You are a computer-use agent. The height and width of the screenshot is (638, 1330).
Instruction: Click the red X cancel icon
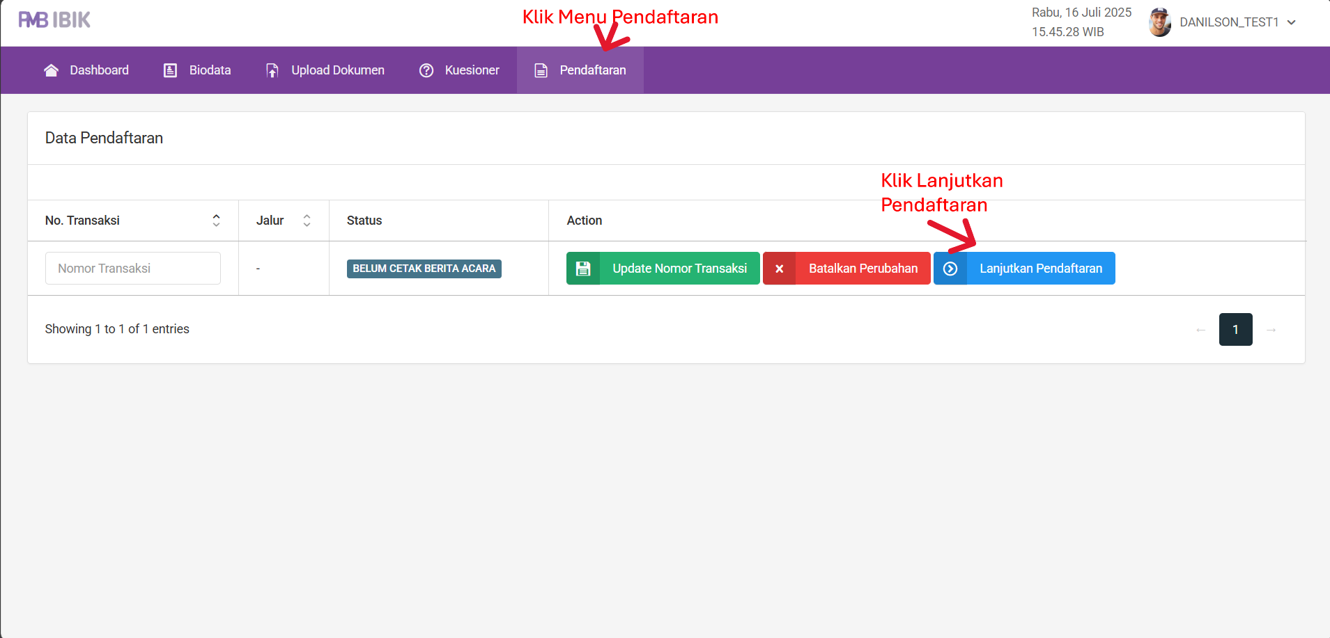coord(780,269)
